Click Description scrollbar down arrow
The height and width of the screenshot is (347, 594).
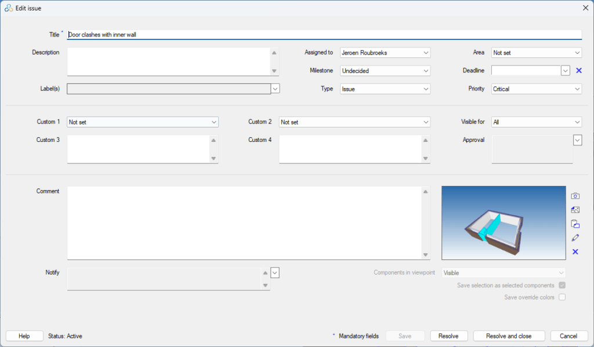(x=274, y=71)
